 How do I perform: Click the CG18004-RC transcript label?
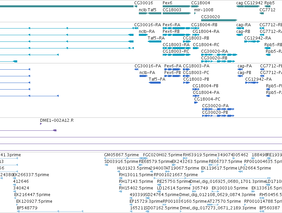[206, 45]
